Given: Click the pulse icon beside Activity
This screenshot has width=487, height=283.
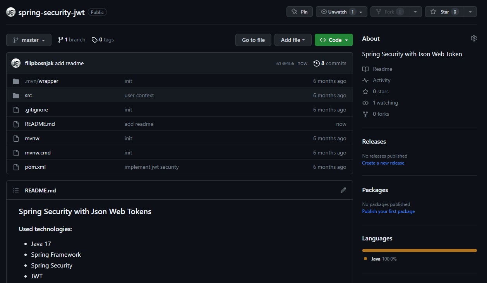Looking at the screenshot, I should [x=365, y=80].
